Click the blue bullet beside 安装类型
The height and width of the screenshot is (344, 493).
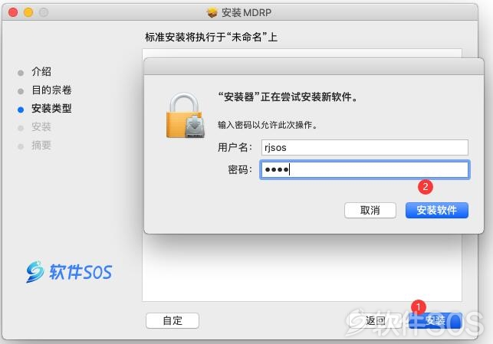(x=21, y=110)
